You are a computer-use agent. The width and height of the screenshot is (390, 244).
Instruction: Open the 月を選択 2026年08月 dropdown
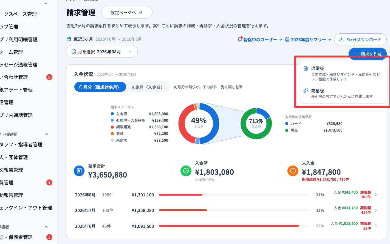point(102,51)
